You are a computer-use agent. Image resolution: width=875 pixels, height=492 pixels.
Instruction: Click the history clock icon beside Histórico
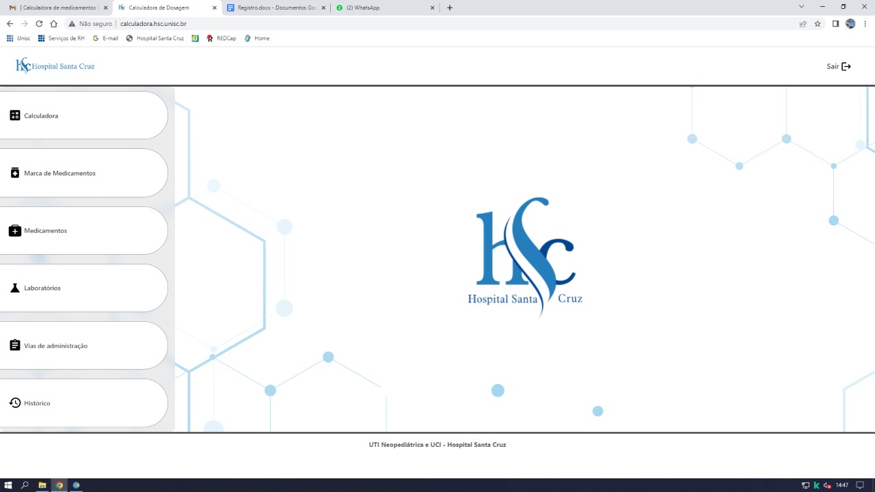click(x=15, y=403)
